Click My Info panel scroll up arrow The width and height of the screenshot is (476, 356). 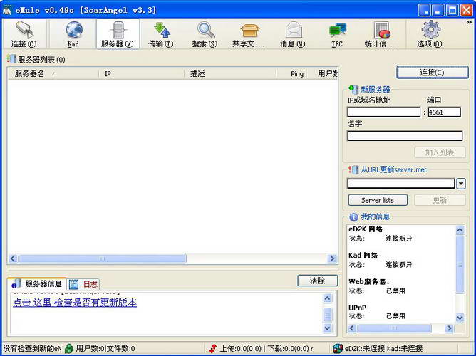click(460, 230)
